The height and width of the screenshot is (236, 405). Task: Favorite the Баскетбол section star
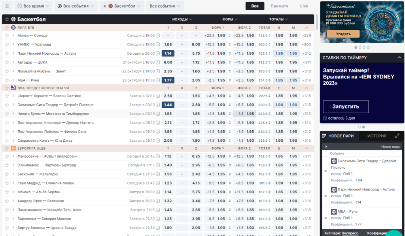(7, 19)
